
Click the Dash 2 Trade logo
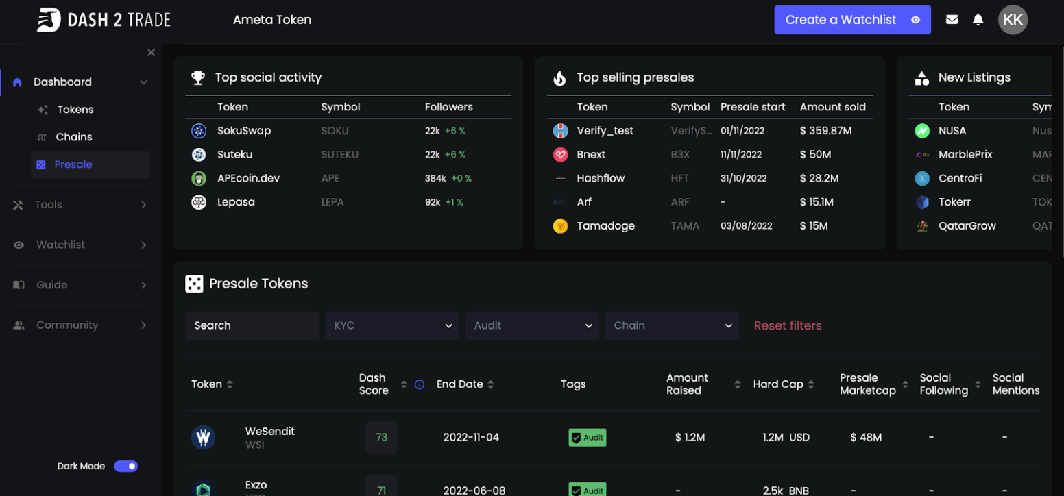point(104,20)
